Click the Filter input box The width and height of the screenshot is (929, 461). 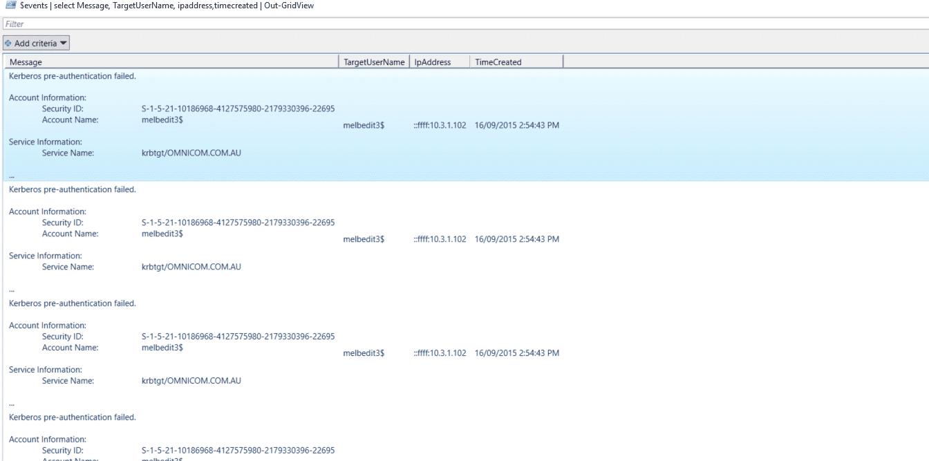207,23
